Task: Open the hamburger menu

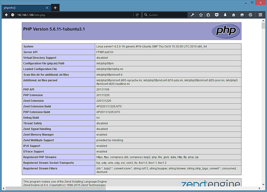Action: (x=260, y=15)
